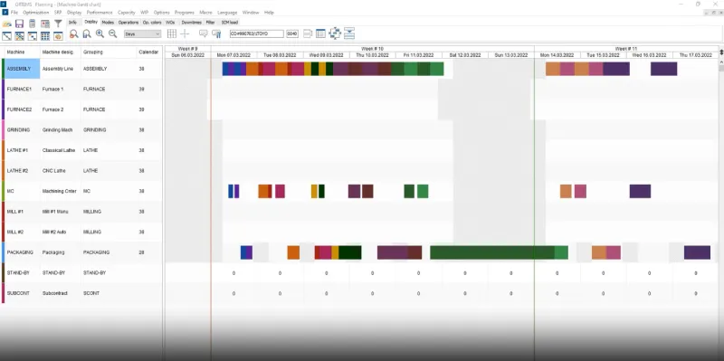Open the Days time scale dropdown
This screenshot has width=724, height=361.
(x=142, y=33)
